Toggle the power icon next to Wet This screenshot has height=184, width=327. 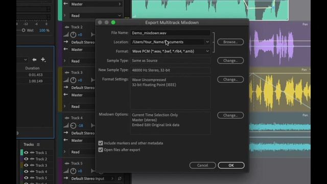click(24, 30)
